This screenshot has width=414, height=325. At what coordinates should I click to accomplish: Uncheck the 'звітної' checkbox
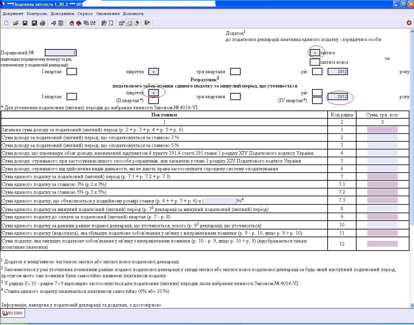315,53
